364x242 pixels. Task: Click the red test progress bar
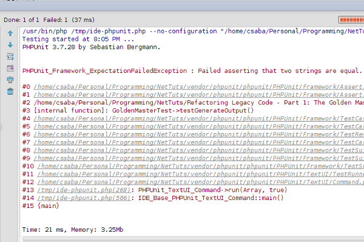point(351,20)
